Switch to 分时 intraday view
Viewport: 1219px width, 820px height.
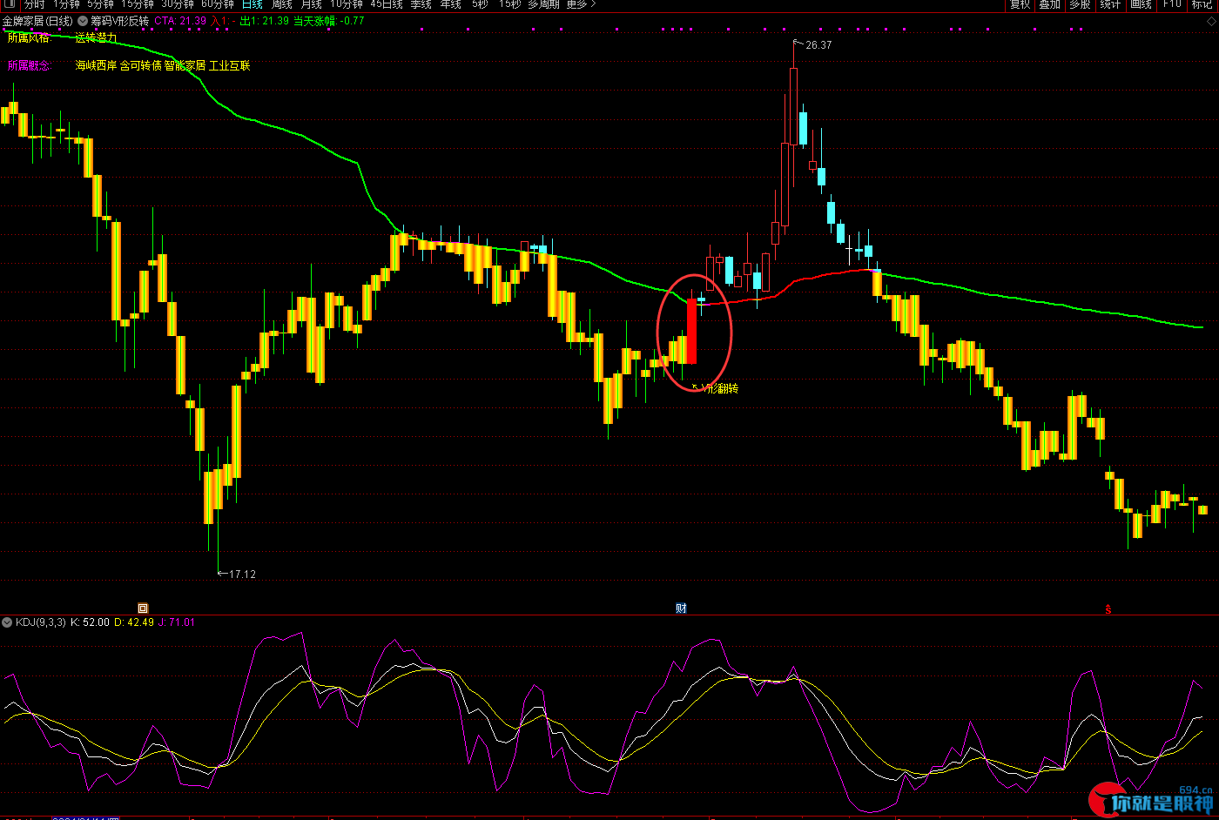click(35, 4)
